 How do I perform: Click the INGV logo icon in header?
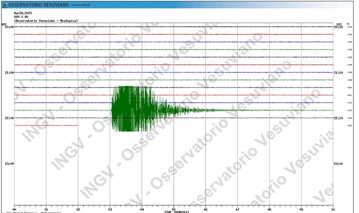(x=4, y=5)
